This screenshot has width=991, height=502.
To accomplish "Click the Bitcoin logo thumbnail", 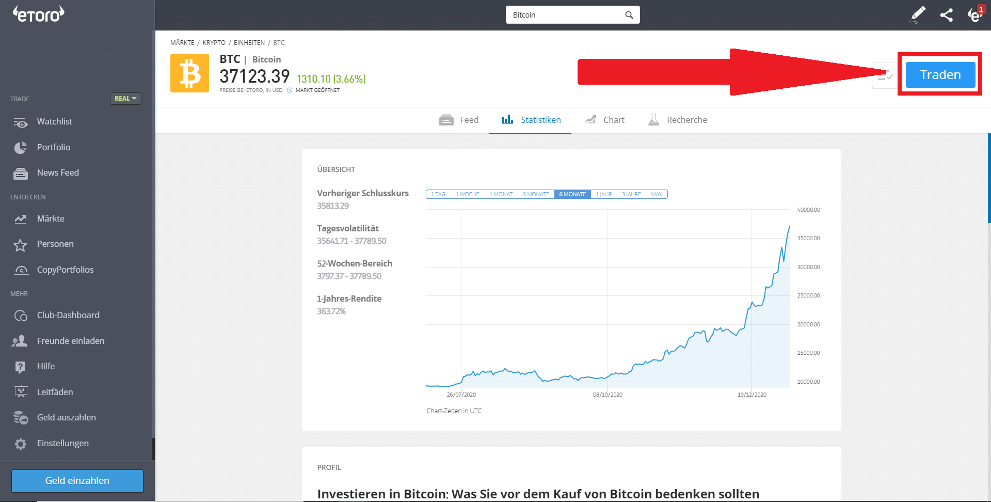I will (189, 73).
